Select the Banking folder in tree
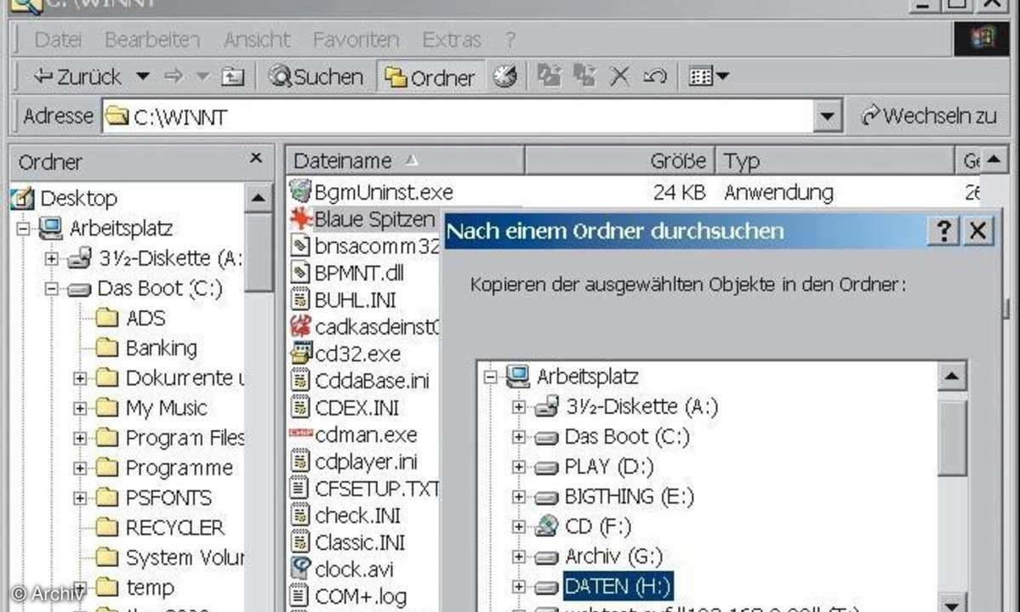 (x=160, y=348)
